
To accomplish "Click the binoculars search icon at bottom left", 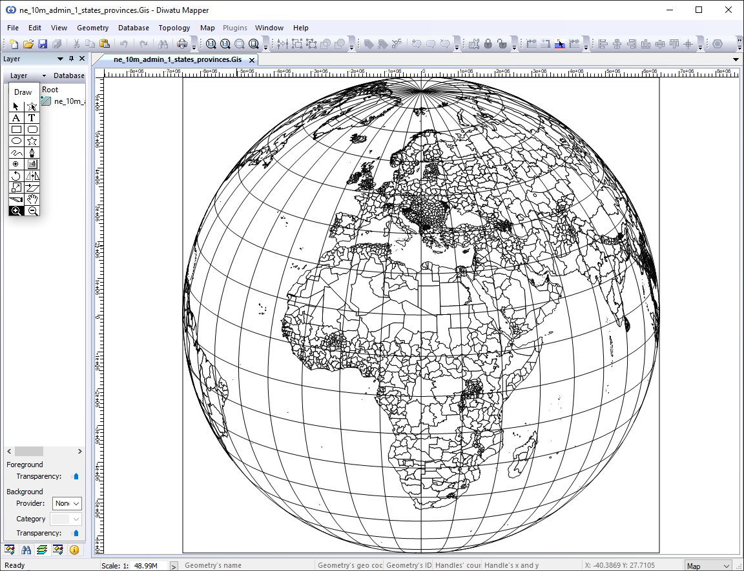I will (25, 550).
